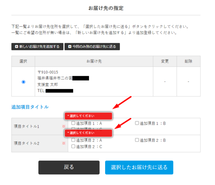Image resolution: width=215 pixels, height=185 pixels.
Task: Click the red ※ mark beside 項目タイトル1
Action: (63, 126)
